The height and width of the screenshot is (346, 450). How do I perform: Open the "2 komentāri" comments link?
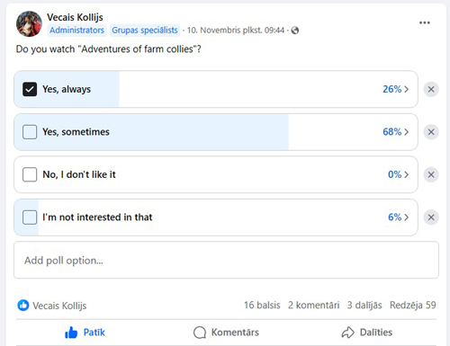pyautogui.click(x=314, y=305)
